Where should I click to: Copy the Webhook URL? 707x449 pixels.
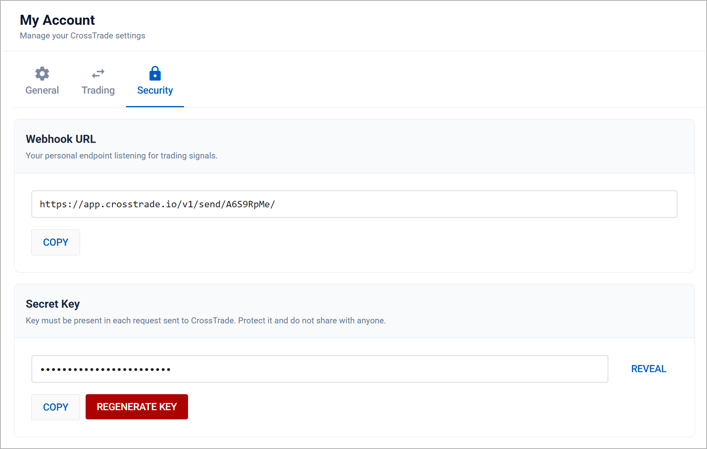[55, 242]
